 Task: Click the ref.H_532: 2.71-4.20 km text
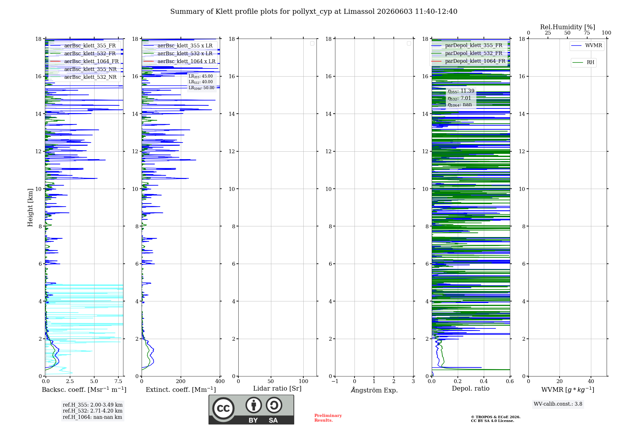93,411
